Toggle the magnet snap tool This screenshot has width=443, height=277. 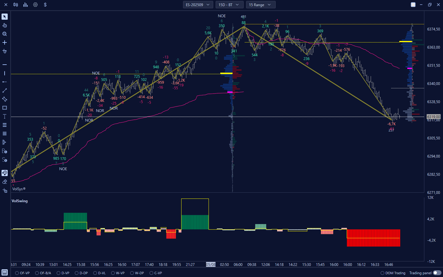point(5,173)
